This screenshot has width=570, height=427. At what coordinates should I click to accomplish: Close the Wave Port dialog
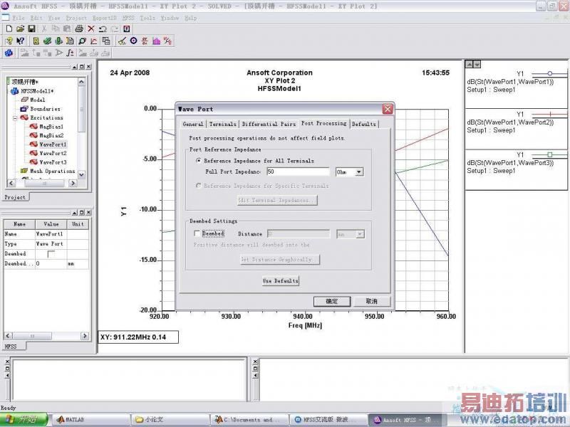(x=388, y=109)
